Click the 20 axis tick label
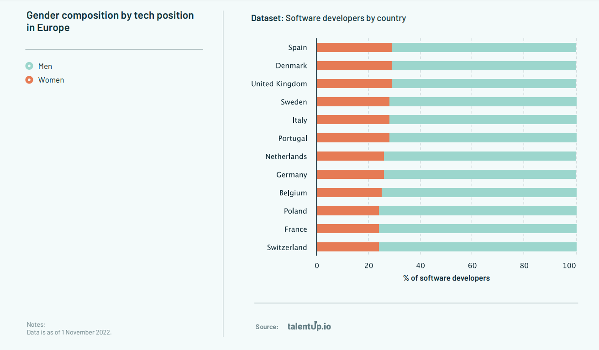This screenshot has height=350, width=599. click(x=368, y=266)
